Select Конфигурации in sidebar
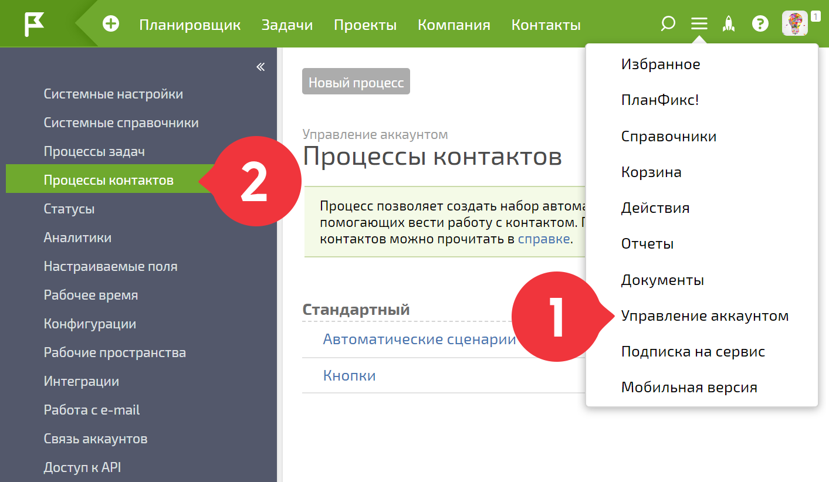Image resolution: width=829 pixels, height=482 pixels. [90, 324]
